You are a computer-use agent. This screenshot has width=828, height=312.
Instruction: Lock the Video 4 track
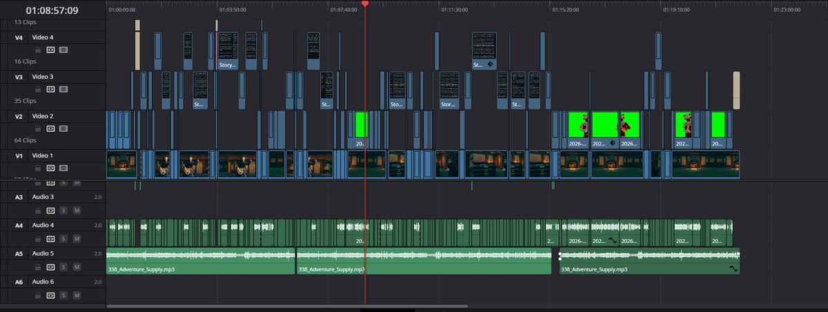point(38,50)
